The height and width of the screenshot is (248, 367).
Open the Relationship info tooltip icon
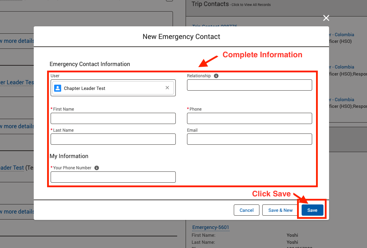coord(216,76)
